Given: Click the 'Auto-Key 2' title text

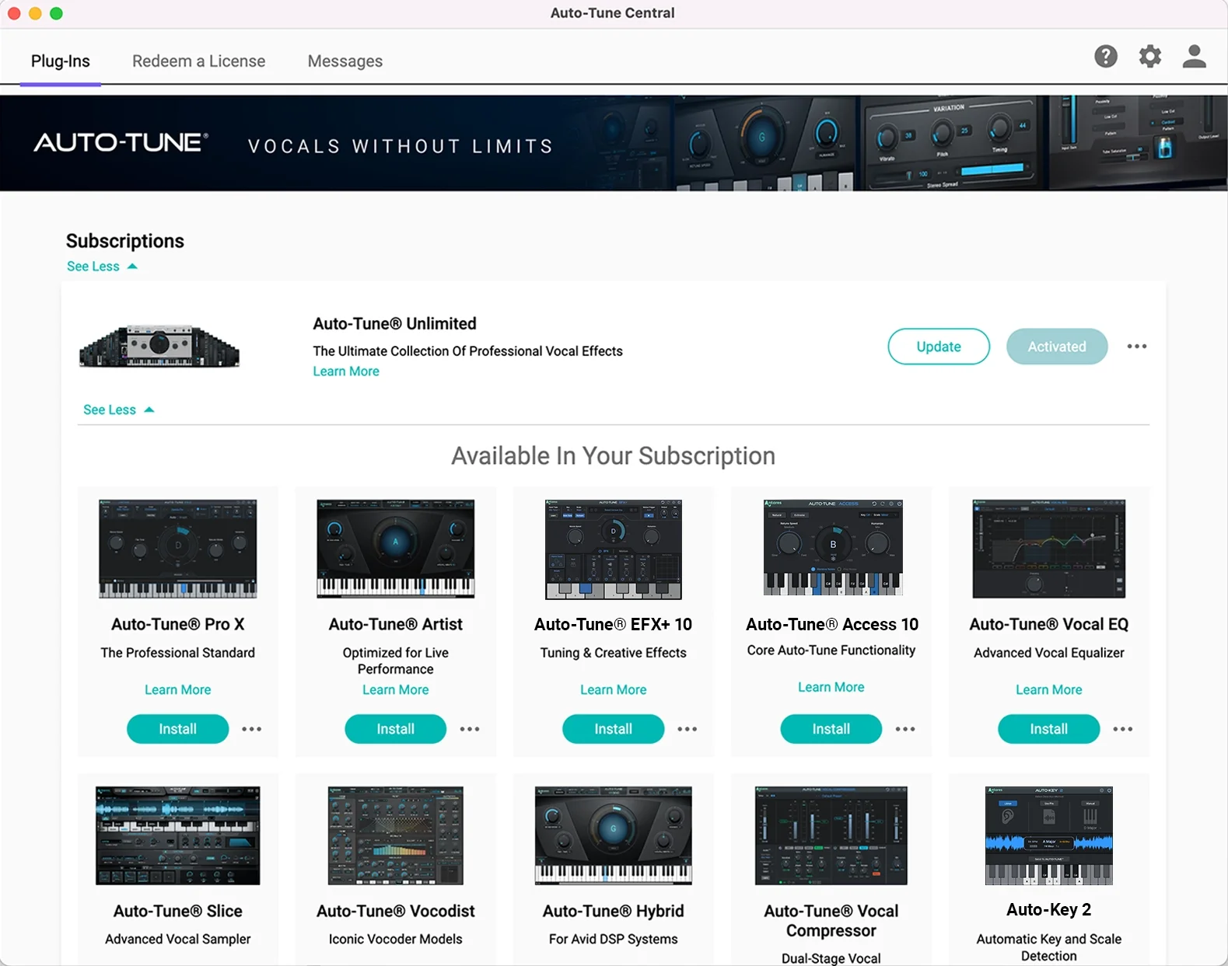Looking at the screenshot, I should [x=1048, y=909].
